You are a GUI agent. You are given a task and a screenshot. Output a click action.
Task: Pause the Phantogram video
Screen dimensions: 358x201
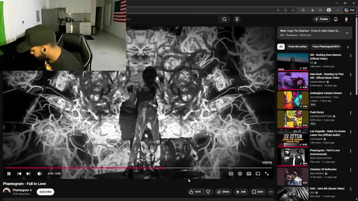click(x=9, y=174)
